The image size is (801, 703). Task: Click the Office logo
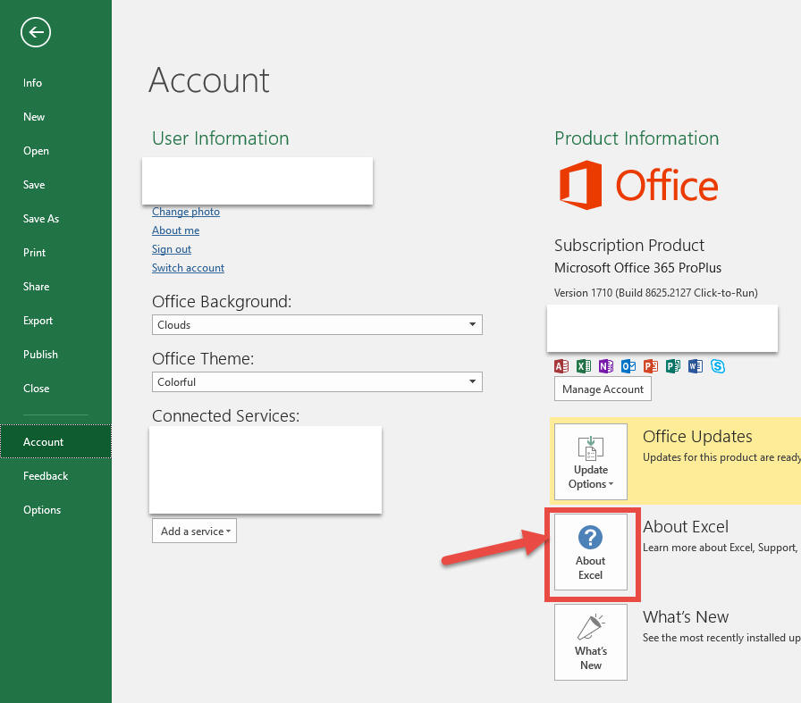click(638, 186)
